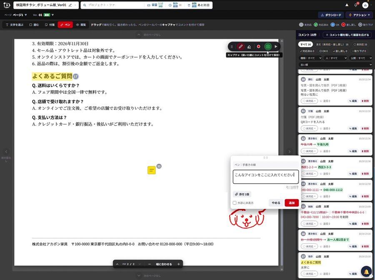Click marker 17 beside よくあるご質問 heading
This screenshot has width=375, height=280.
tap(75, 77)
